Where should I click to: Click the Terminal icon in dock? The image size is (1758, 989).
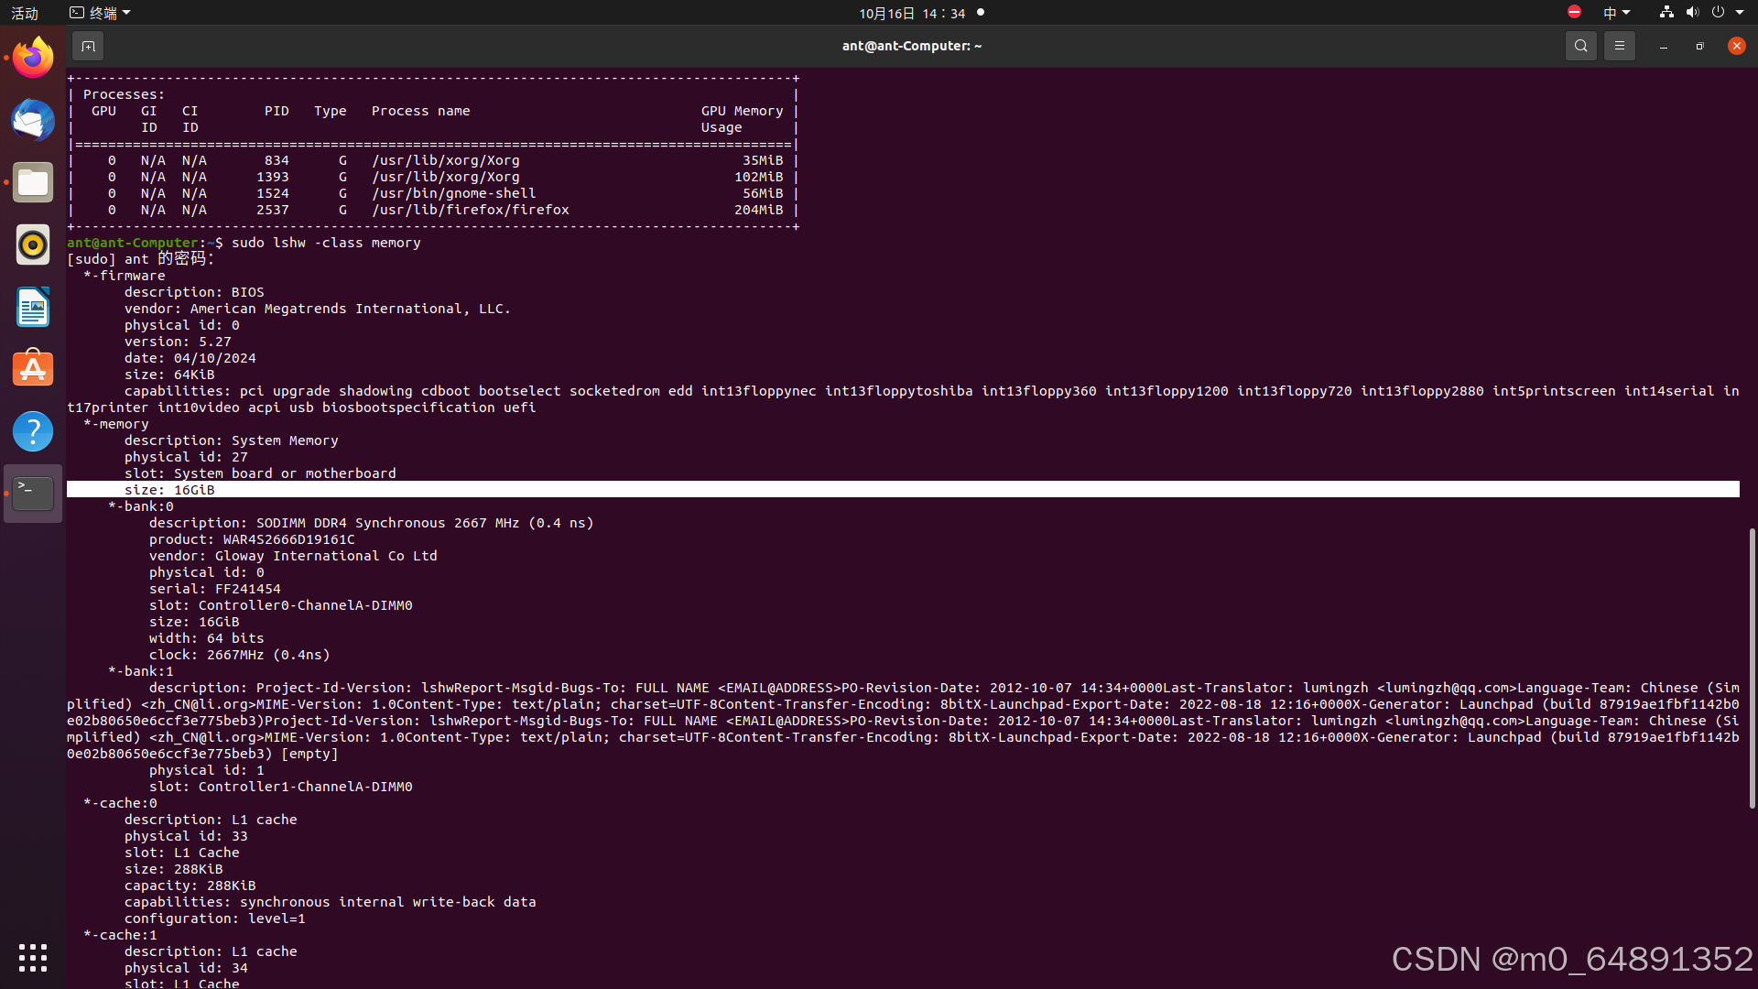pyautogui.click(x=33, y=494)
